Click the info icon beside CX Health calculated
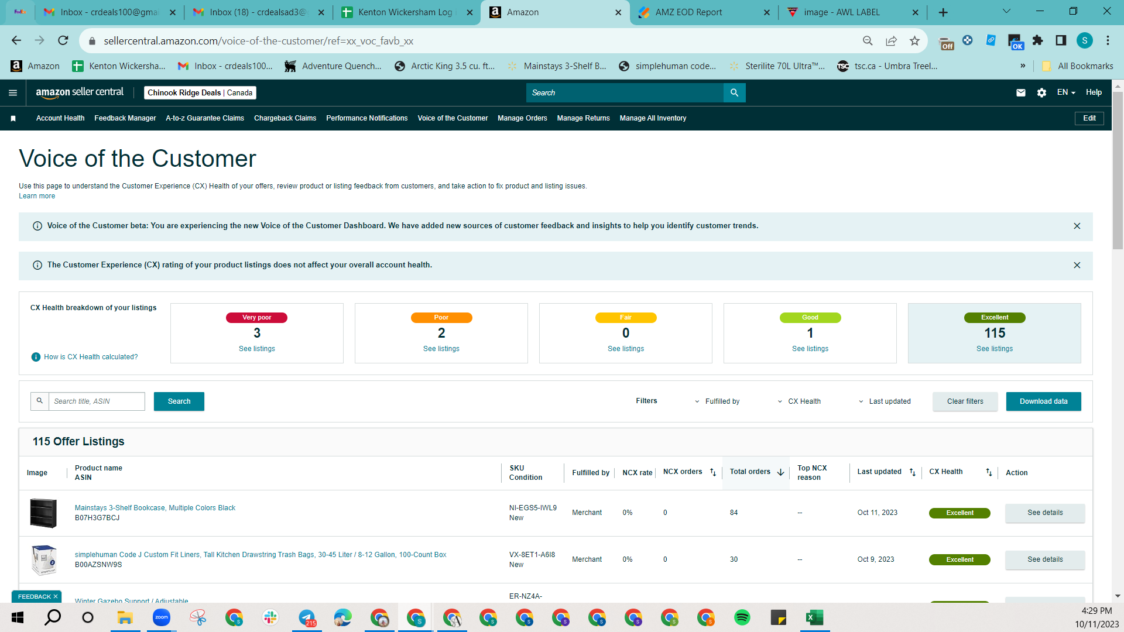The height and width of the screenshot is (632, 1124). (36, 357)
